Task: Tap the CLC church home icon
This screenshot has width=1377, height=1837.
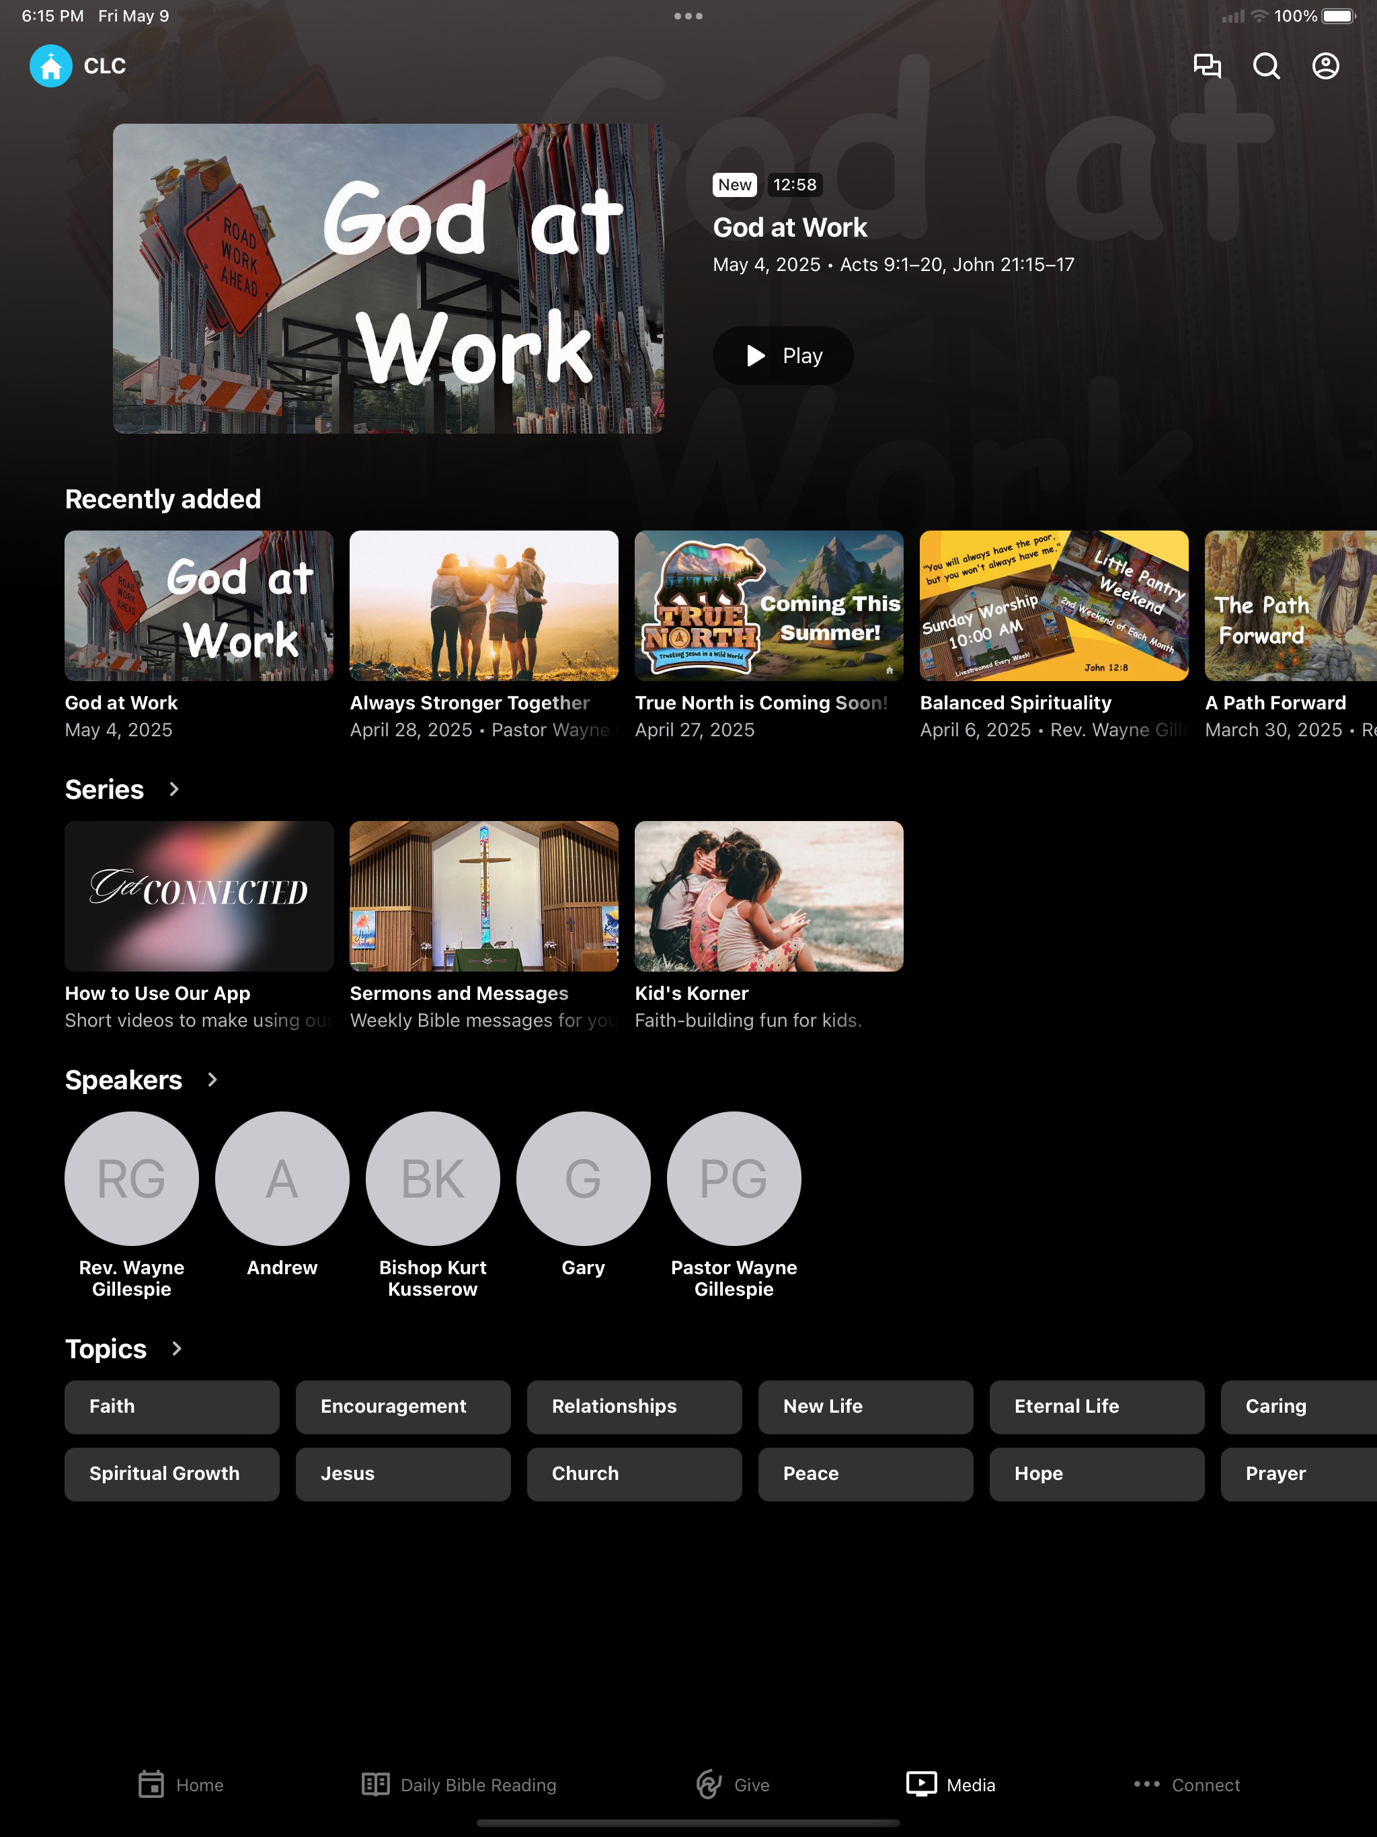Action: (x=50, y=66)
